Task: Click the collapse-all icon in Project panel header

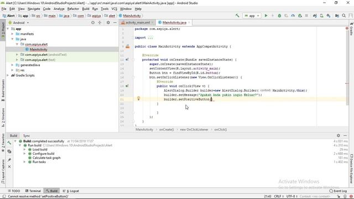Action: click(100, 23)
